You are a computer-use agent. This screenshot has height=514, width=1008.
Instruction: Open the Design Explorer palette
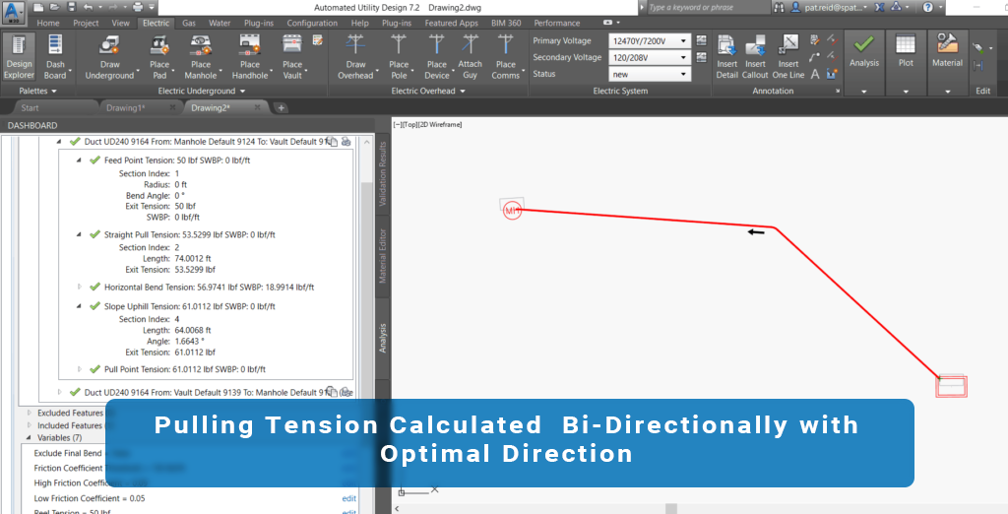(20, 57)
